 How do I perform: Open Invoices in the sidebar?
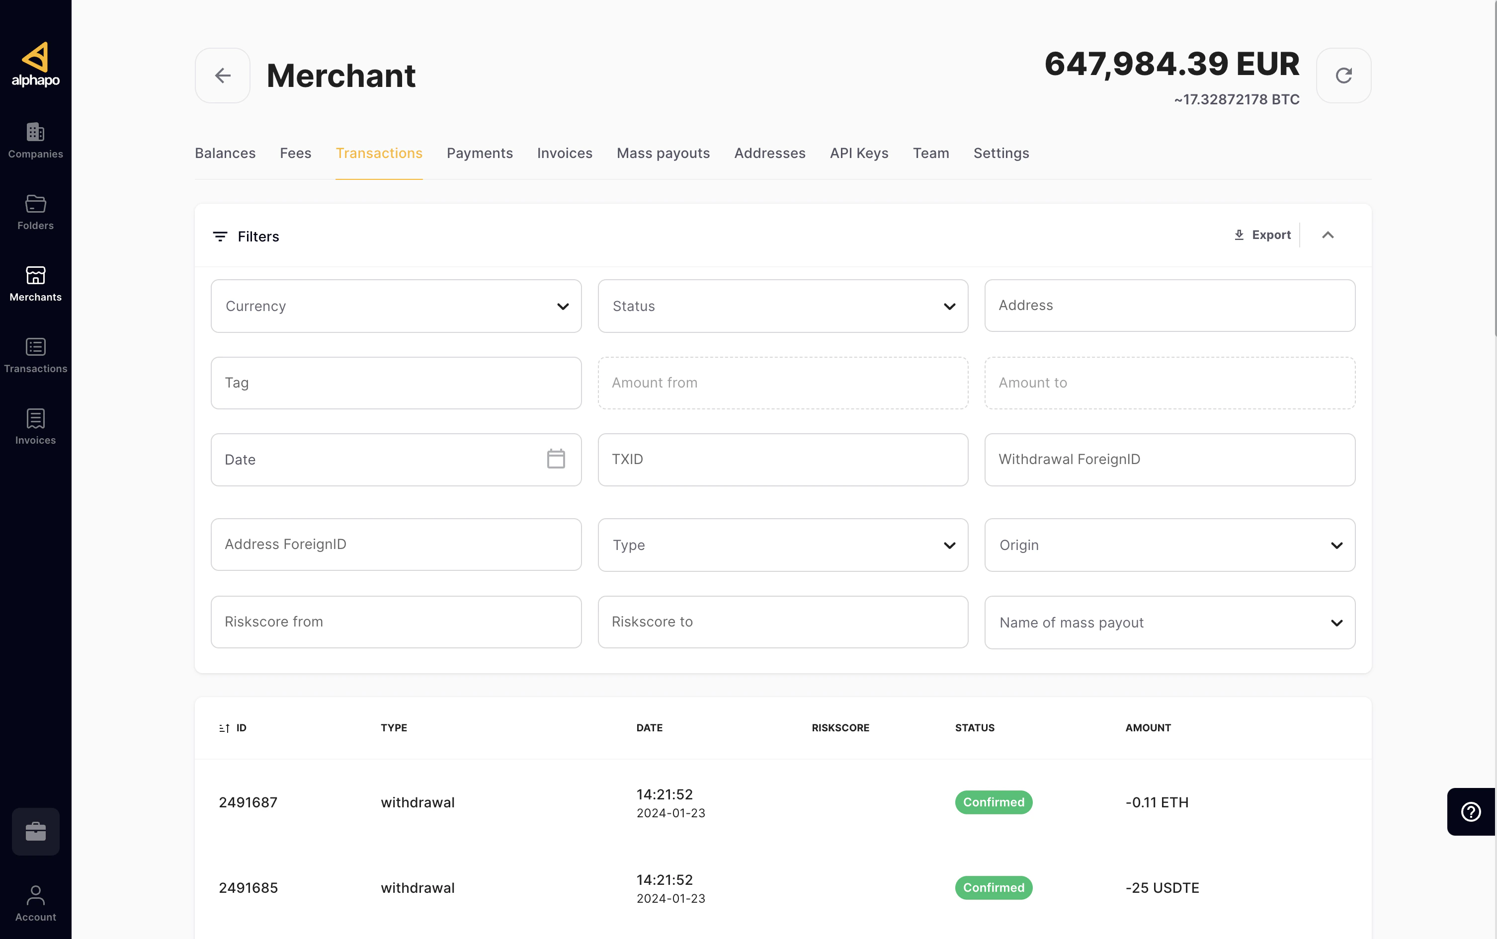tap(35, 427)
